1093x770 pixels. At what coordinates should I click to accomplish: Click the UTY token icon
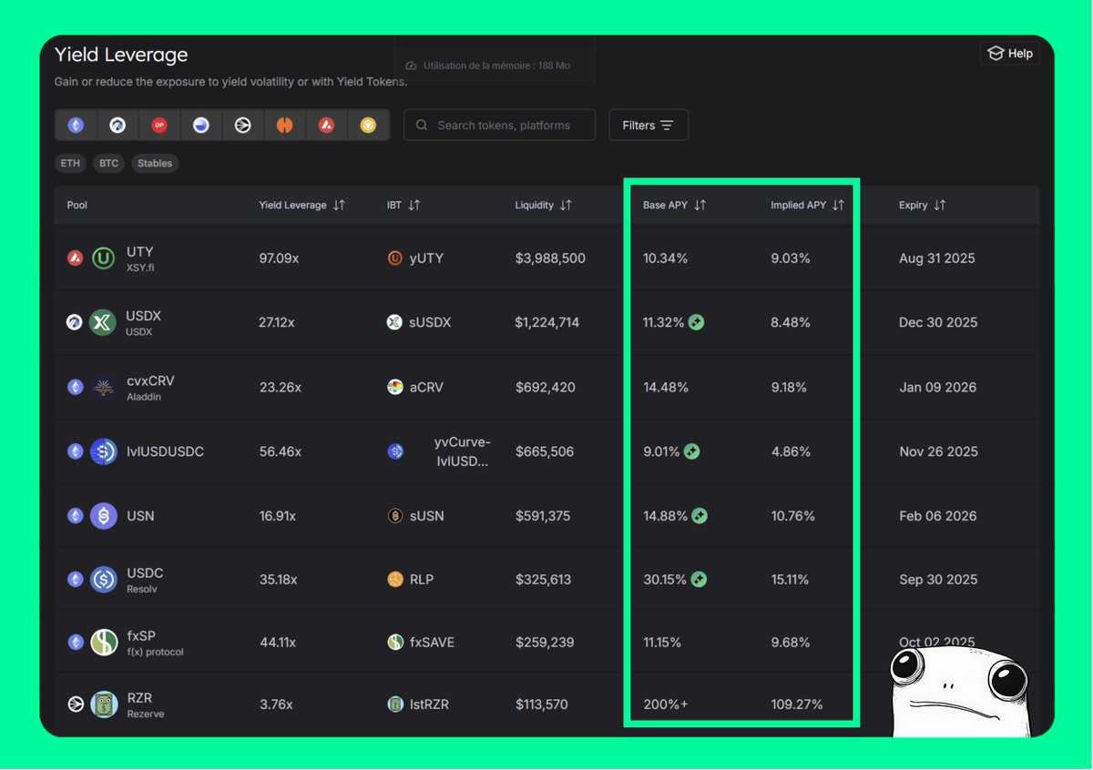click(x=103, y=258)
